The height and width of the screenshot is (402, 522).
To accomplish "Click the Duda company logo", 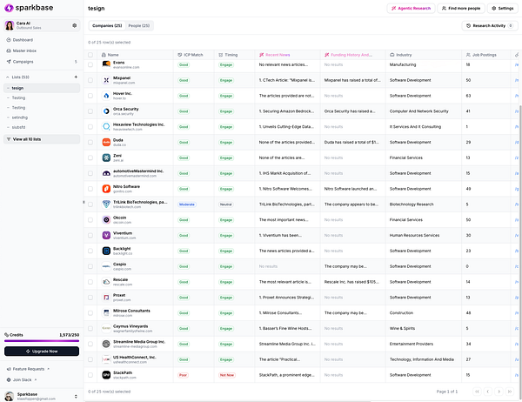I will pos(106,142).
